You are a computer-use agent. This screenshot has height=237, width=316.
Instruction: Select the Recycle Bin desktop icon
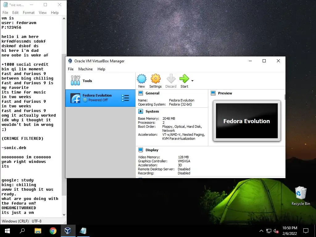point(301,196)
